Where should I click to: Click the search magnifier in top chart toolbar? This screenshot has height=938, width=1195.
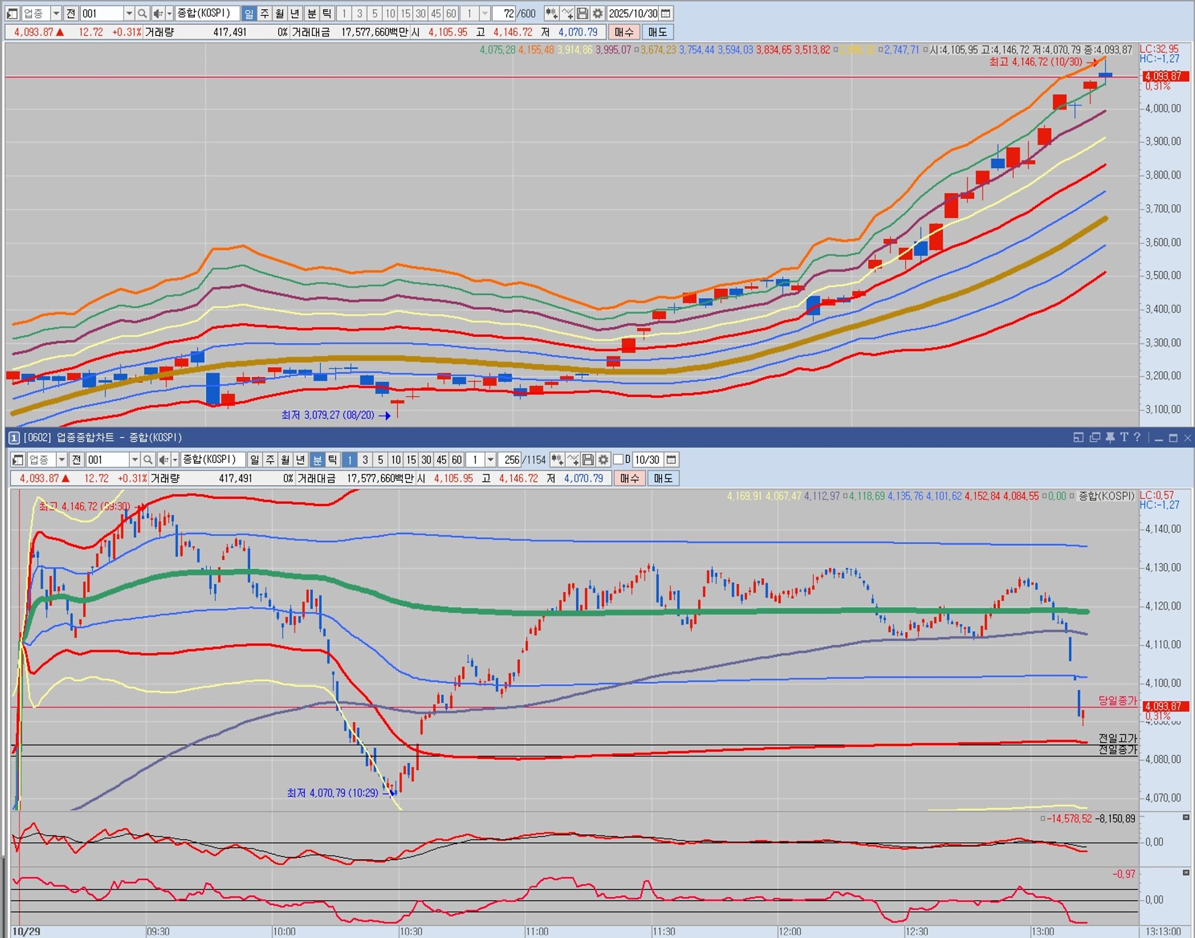143,13
